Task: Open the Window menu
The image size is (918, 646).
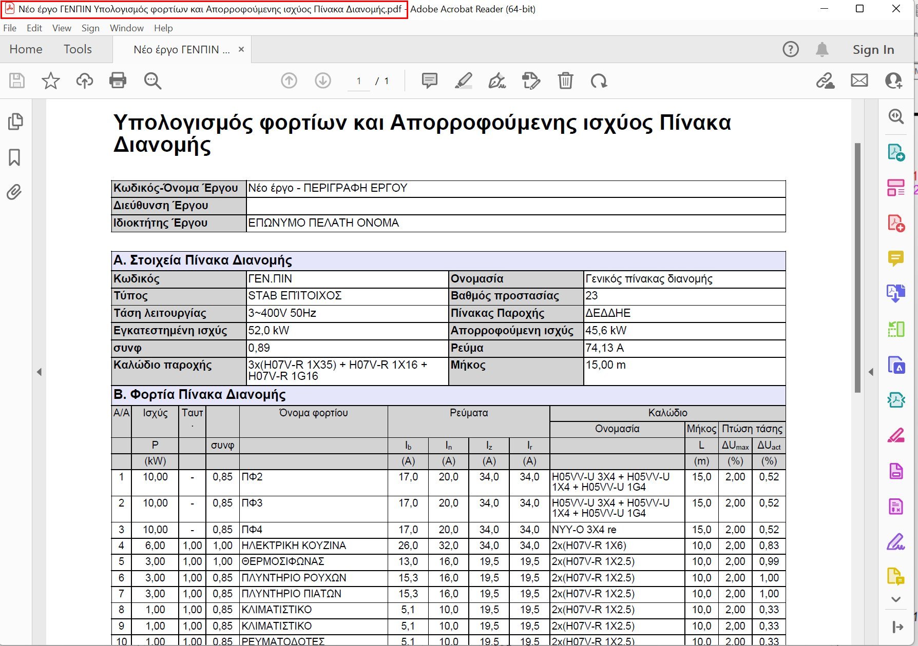Action: (126, 28)
